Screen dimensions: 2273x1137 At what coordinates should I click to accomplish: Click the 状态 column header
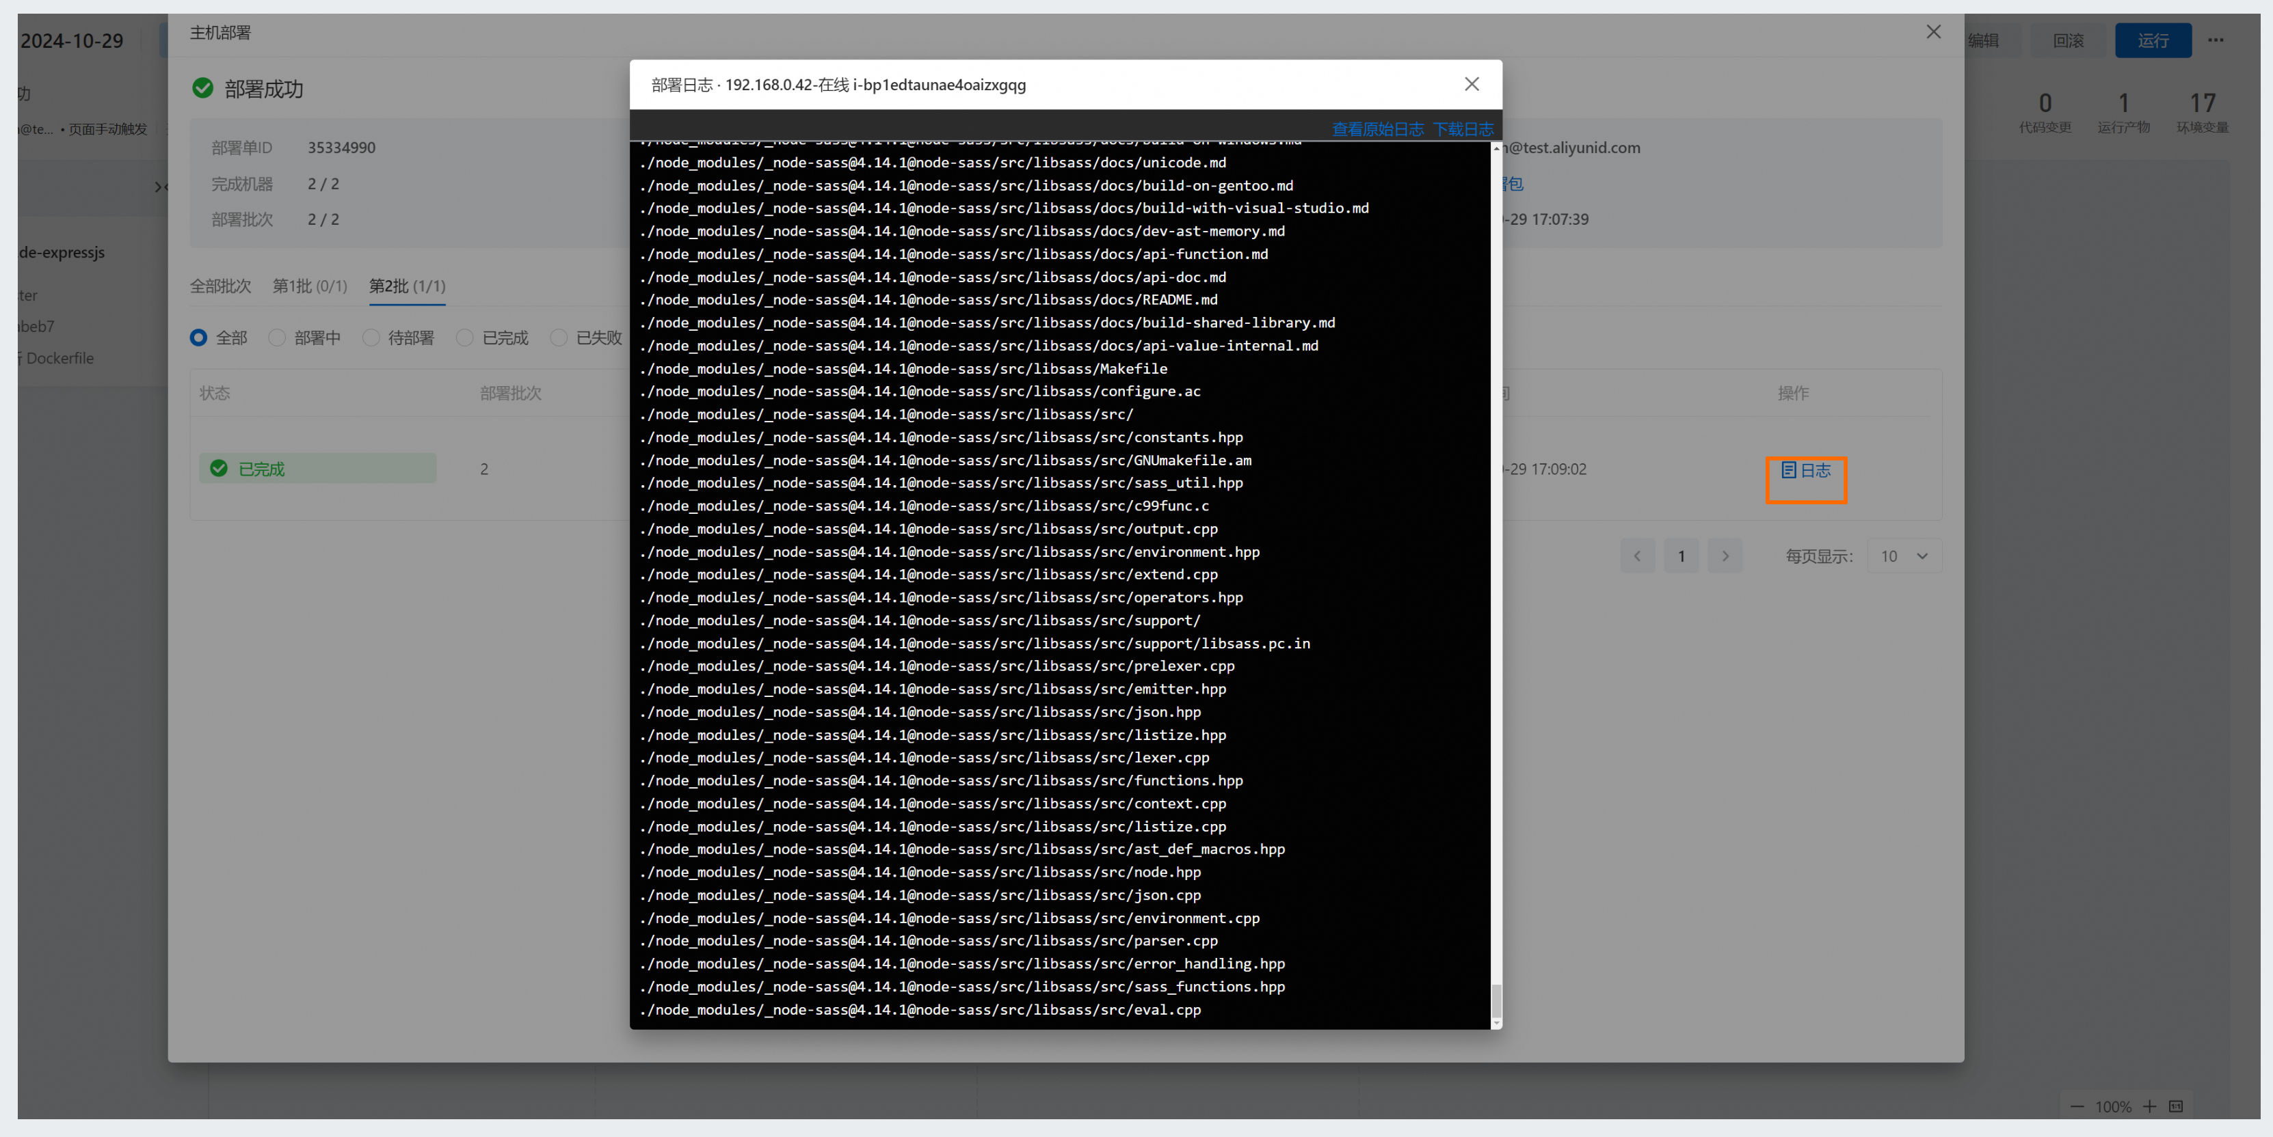coord(215,393)
